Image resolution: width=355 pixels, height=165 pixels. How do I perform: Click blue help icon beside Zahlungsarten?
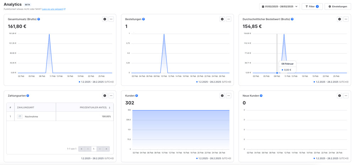[x=28, y=96]
